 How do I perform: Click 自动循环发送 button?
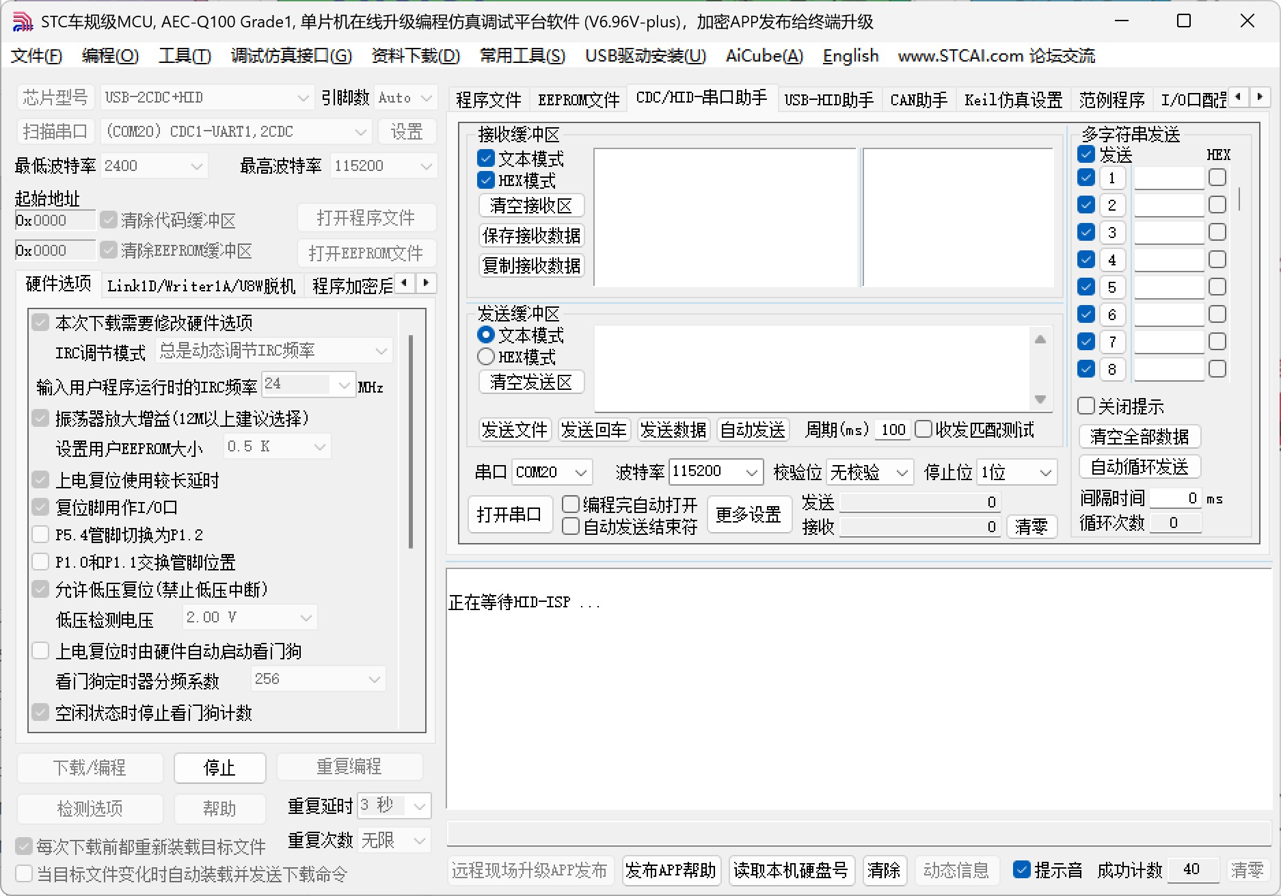[x=1140, y=466]
